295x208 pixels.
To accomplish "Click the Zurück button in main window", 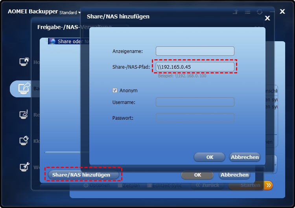I will tap(207, 186).
